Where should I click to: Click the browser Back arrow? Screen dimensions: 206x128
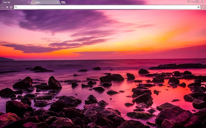[x=3, y=7]
